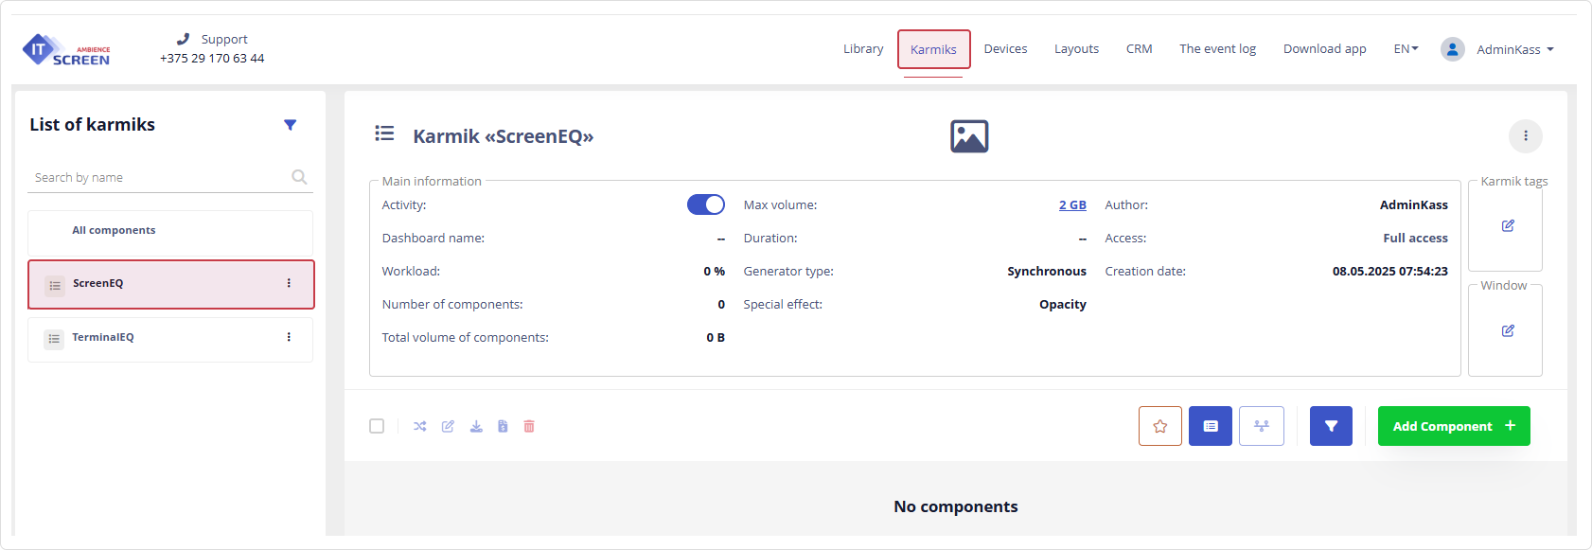Screen dimensions: 1592x550
Task: Click the Add Component button
Action: coord(1453,426)
